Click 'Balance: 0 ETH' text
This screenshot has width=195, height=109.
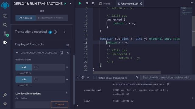pos(23,60)
